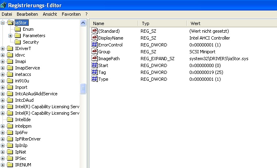
Task: Select the iaStor key label
Action: 22,23
